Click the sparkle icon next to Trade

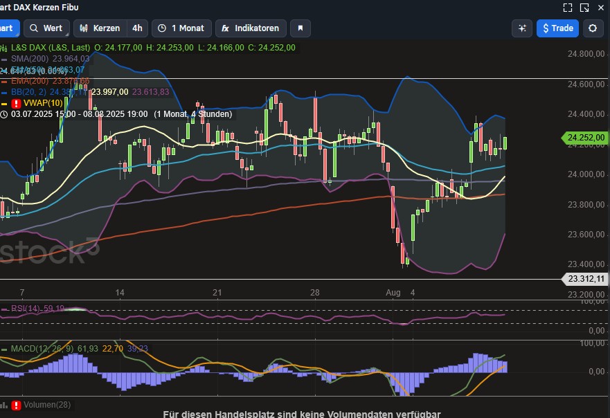pos(521,28)
